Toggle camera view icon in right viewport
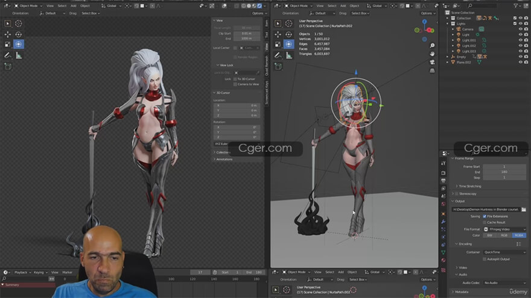 432,62
